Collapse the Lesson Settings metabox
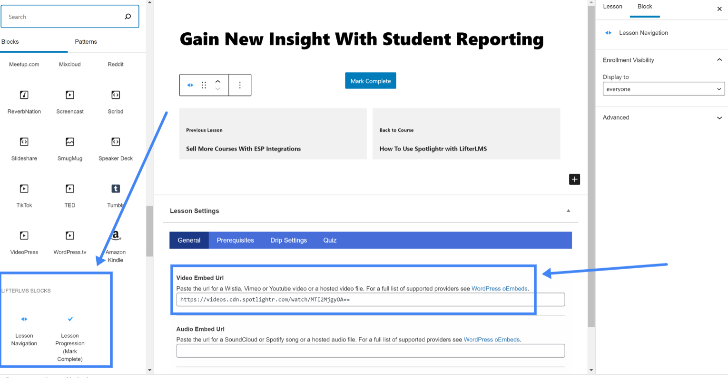Image resolution: width=728 pixels, height=378 pixels. 568,210
